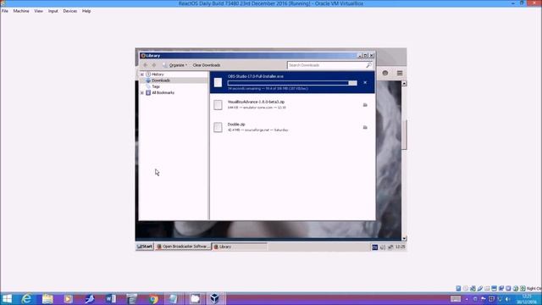This screenshot has width=542, height=305.
Task: Go back in Library toolbar
Action: 145,65
